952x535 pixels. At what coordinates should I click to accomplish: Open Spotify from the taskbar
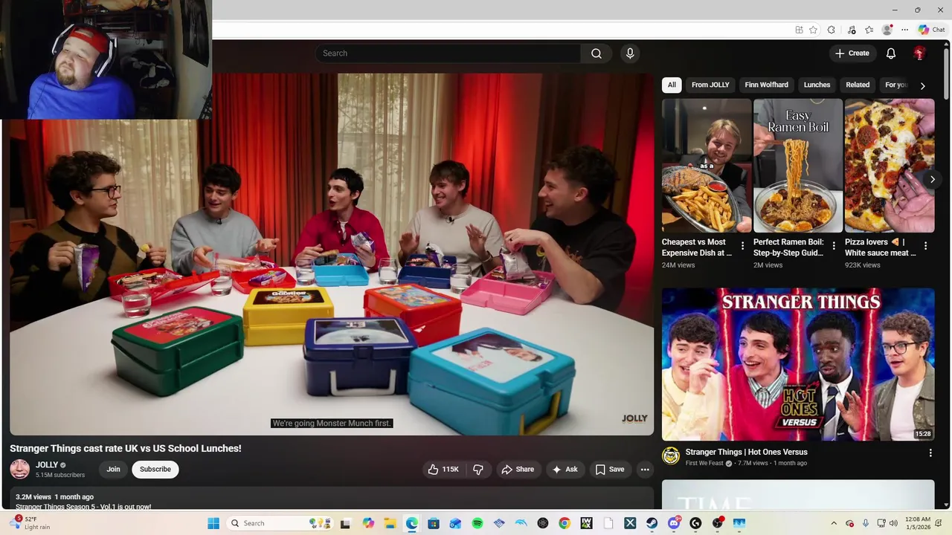(477, 523)
